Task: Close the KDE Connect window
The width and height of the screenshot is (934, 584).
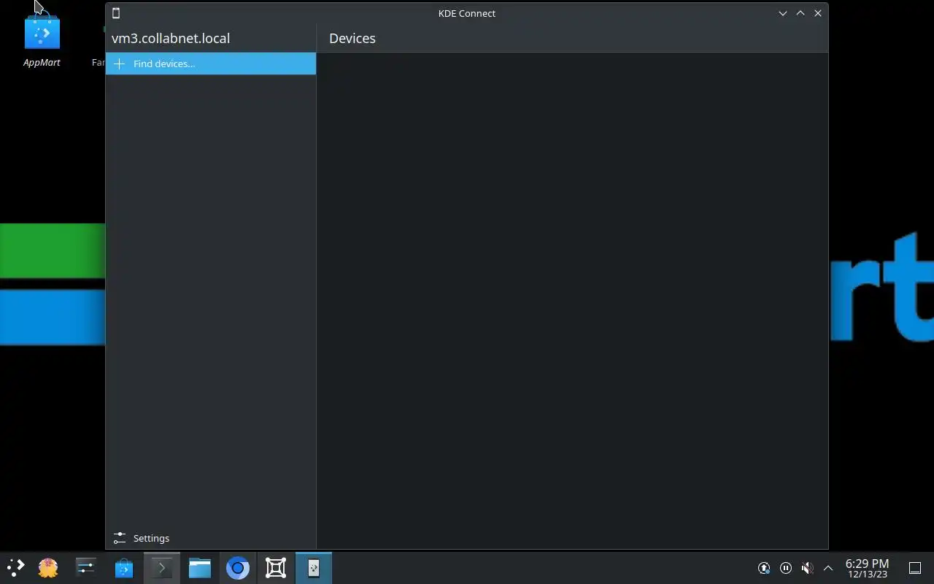Action: coord(818,13)
